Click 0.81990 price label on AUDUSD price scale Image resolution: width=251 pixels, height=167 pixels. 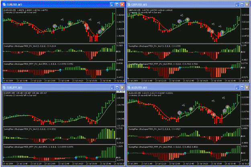pyautogui.click(x=245, y=97)
